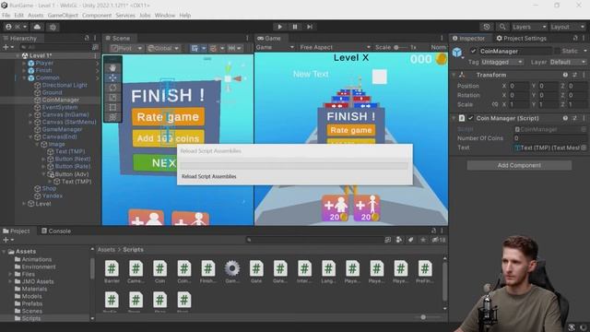Expand the JMO Assets folder

click(10, 281)
